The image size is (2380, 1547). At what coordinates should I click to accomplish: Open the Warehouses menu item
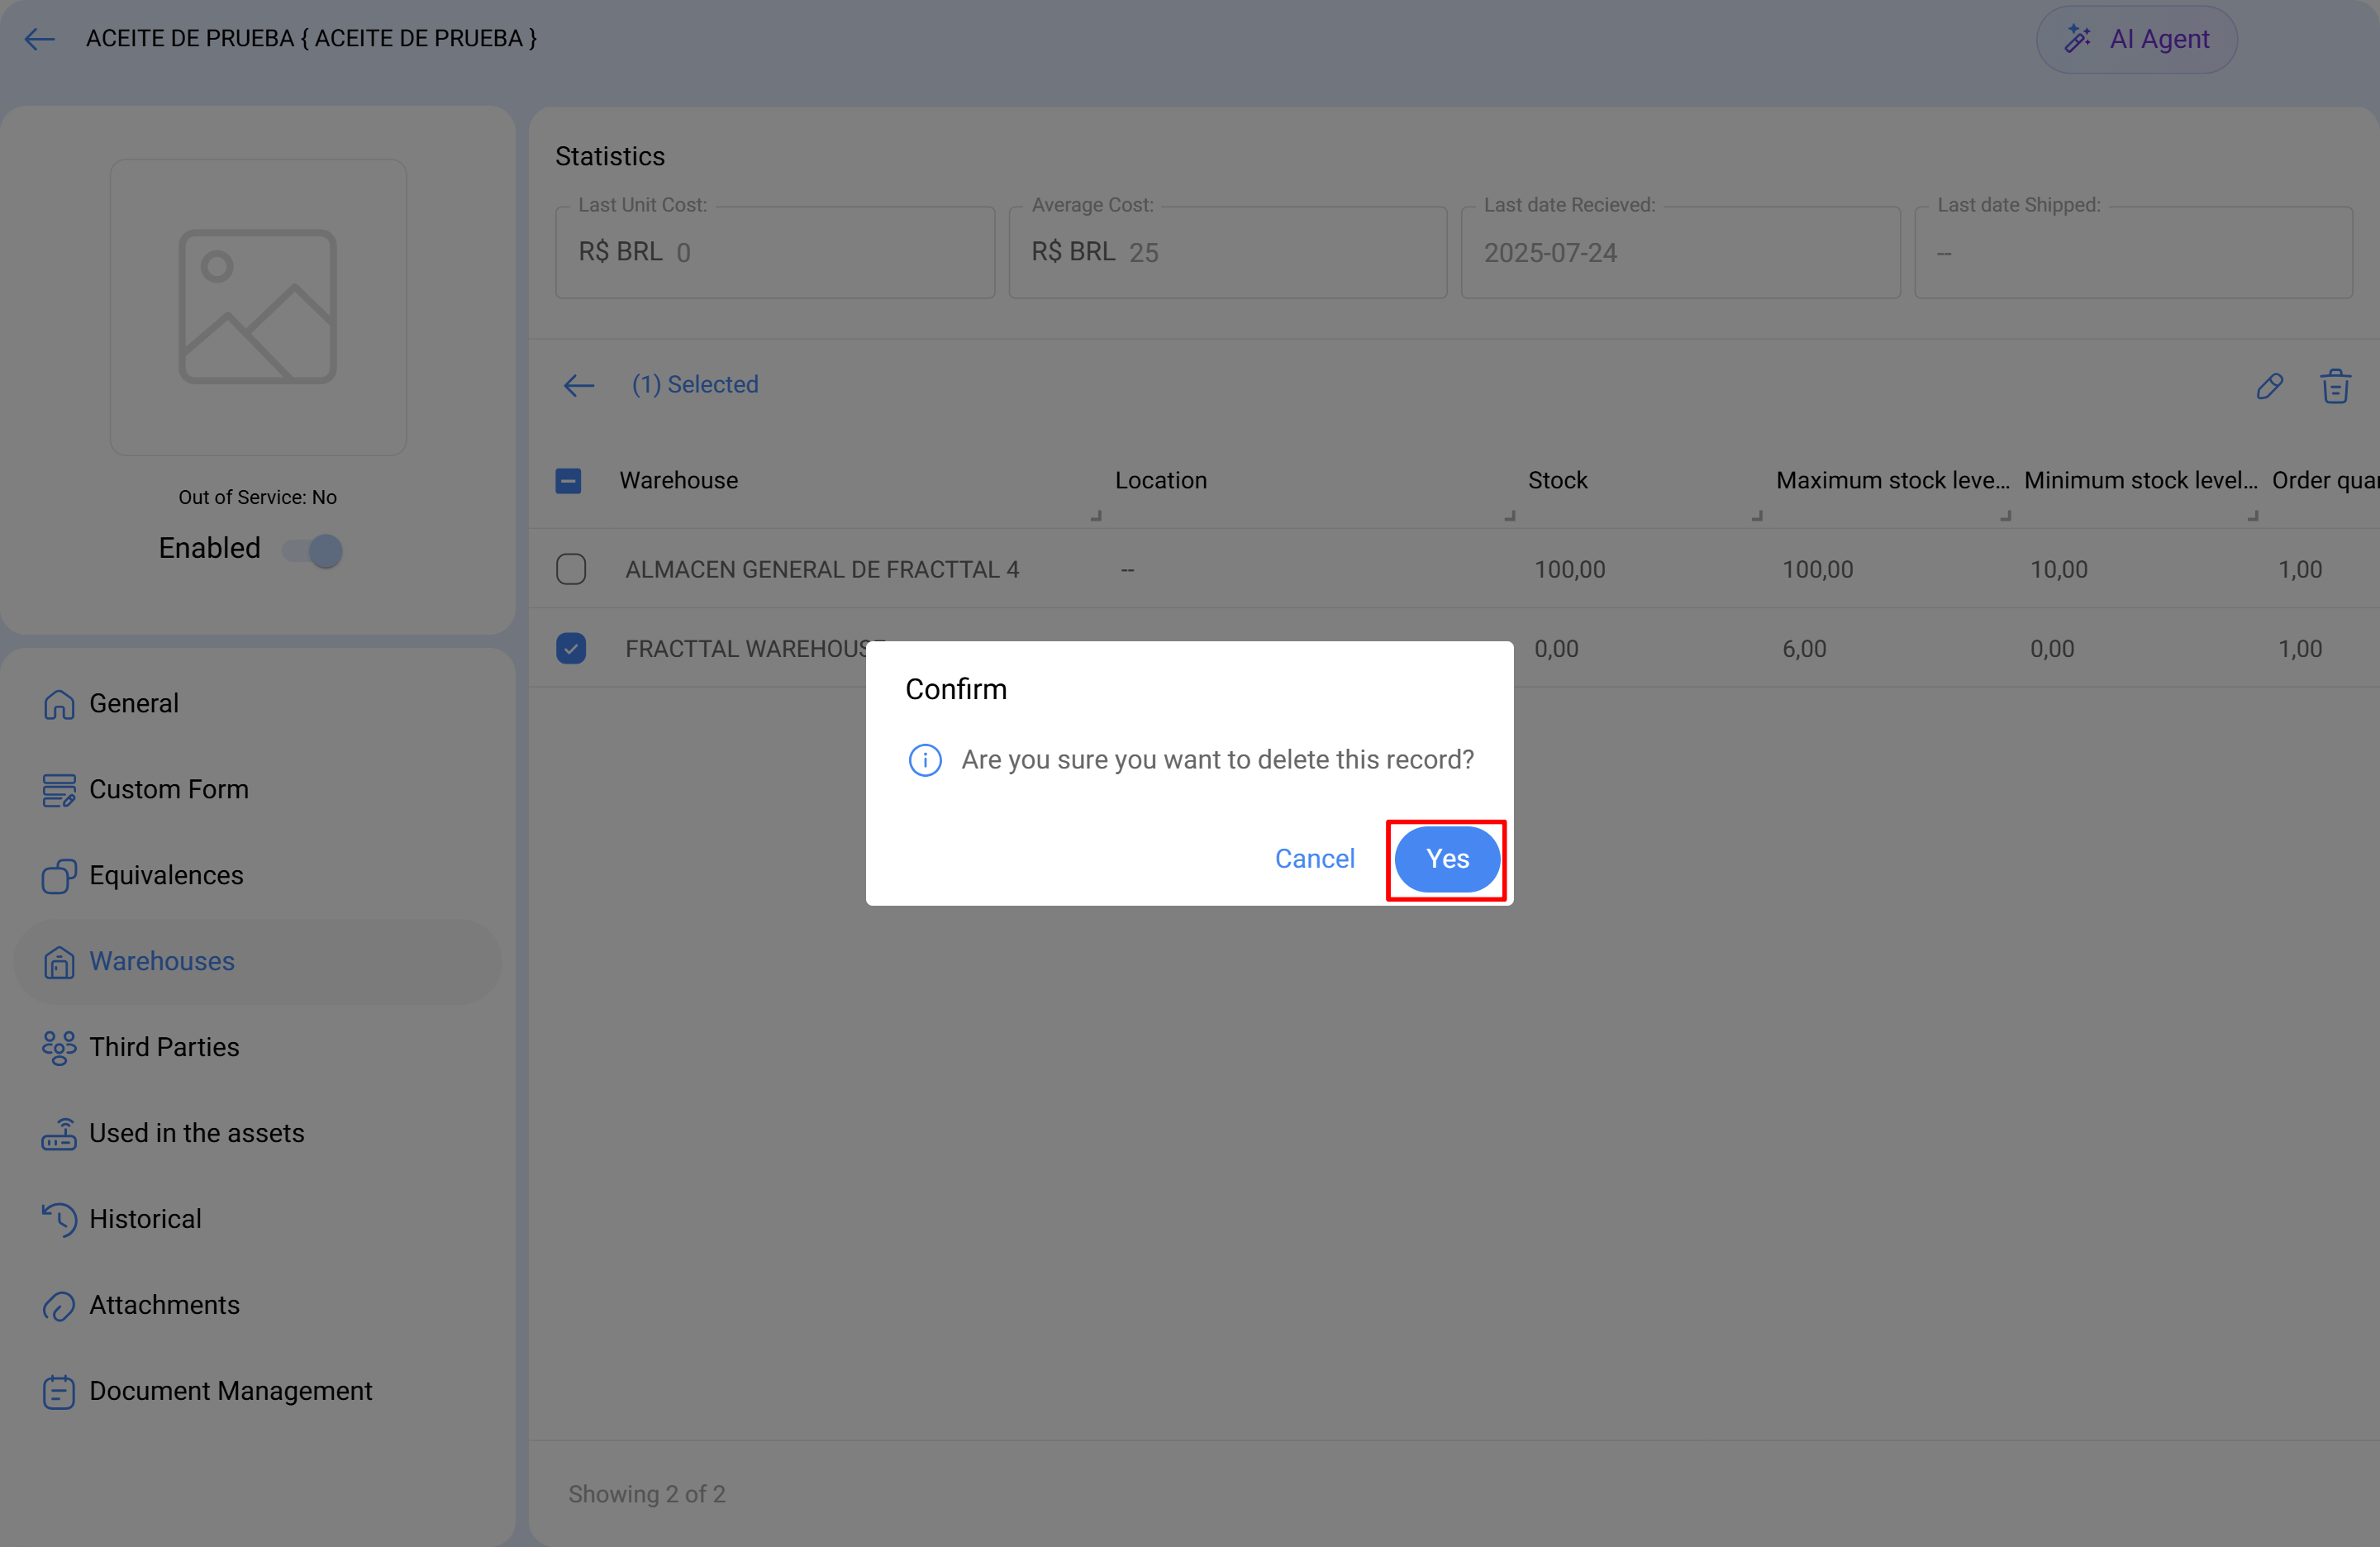pos(162,961)
